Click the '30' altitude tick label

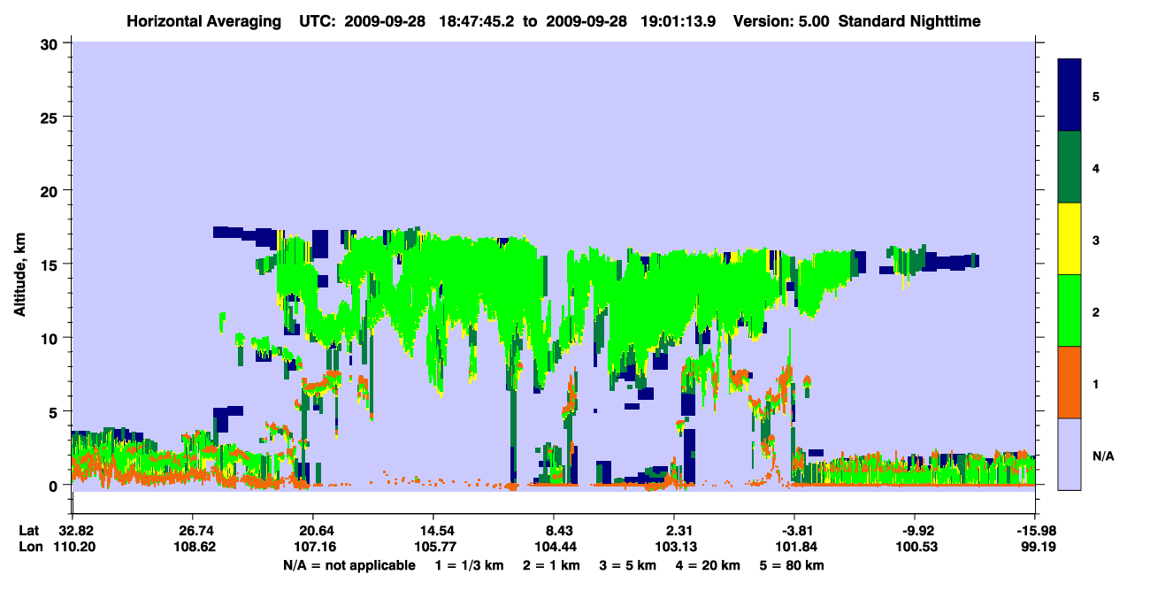click(51, 43)
